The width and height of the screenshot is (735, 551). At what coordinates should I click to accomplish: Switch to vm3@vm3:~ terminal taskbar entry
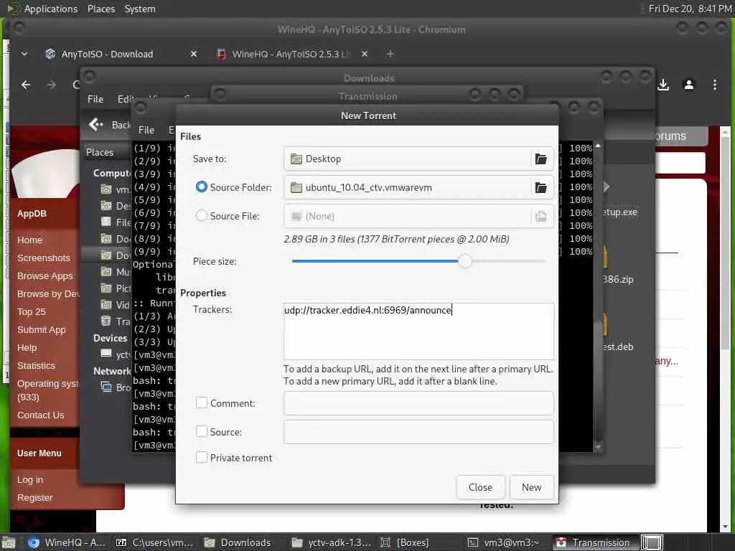[x=504, y=542]
